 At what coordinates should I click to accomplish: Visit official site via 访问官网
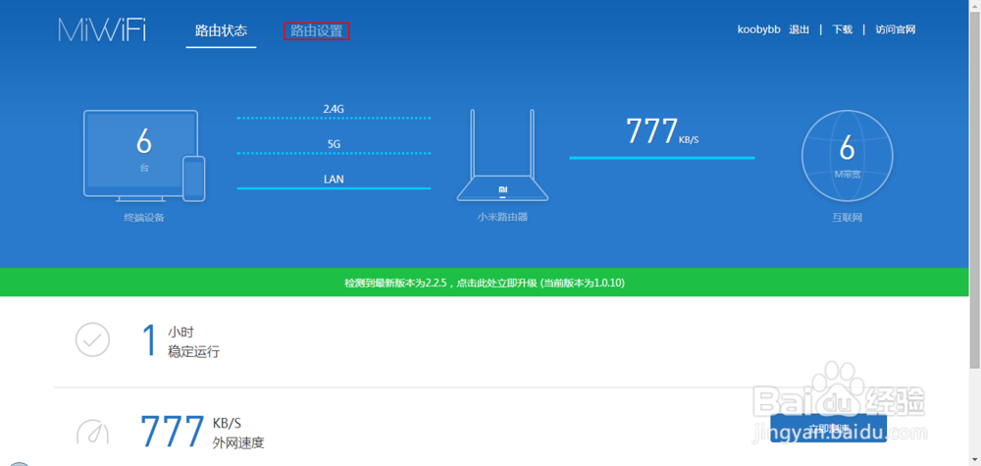[x=896, y=29]
